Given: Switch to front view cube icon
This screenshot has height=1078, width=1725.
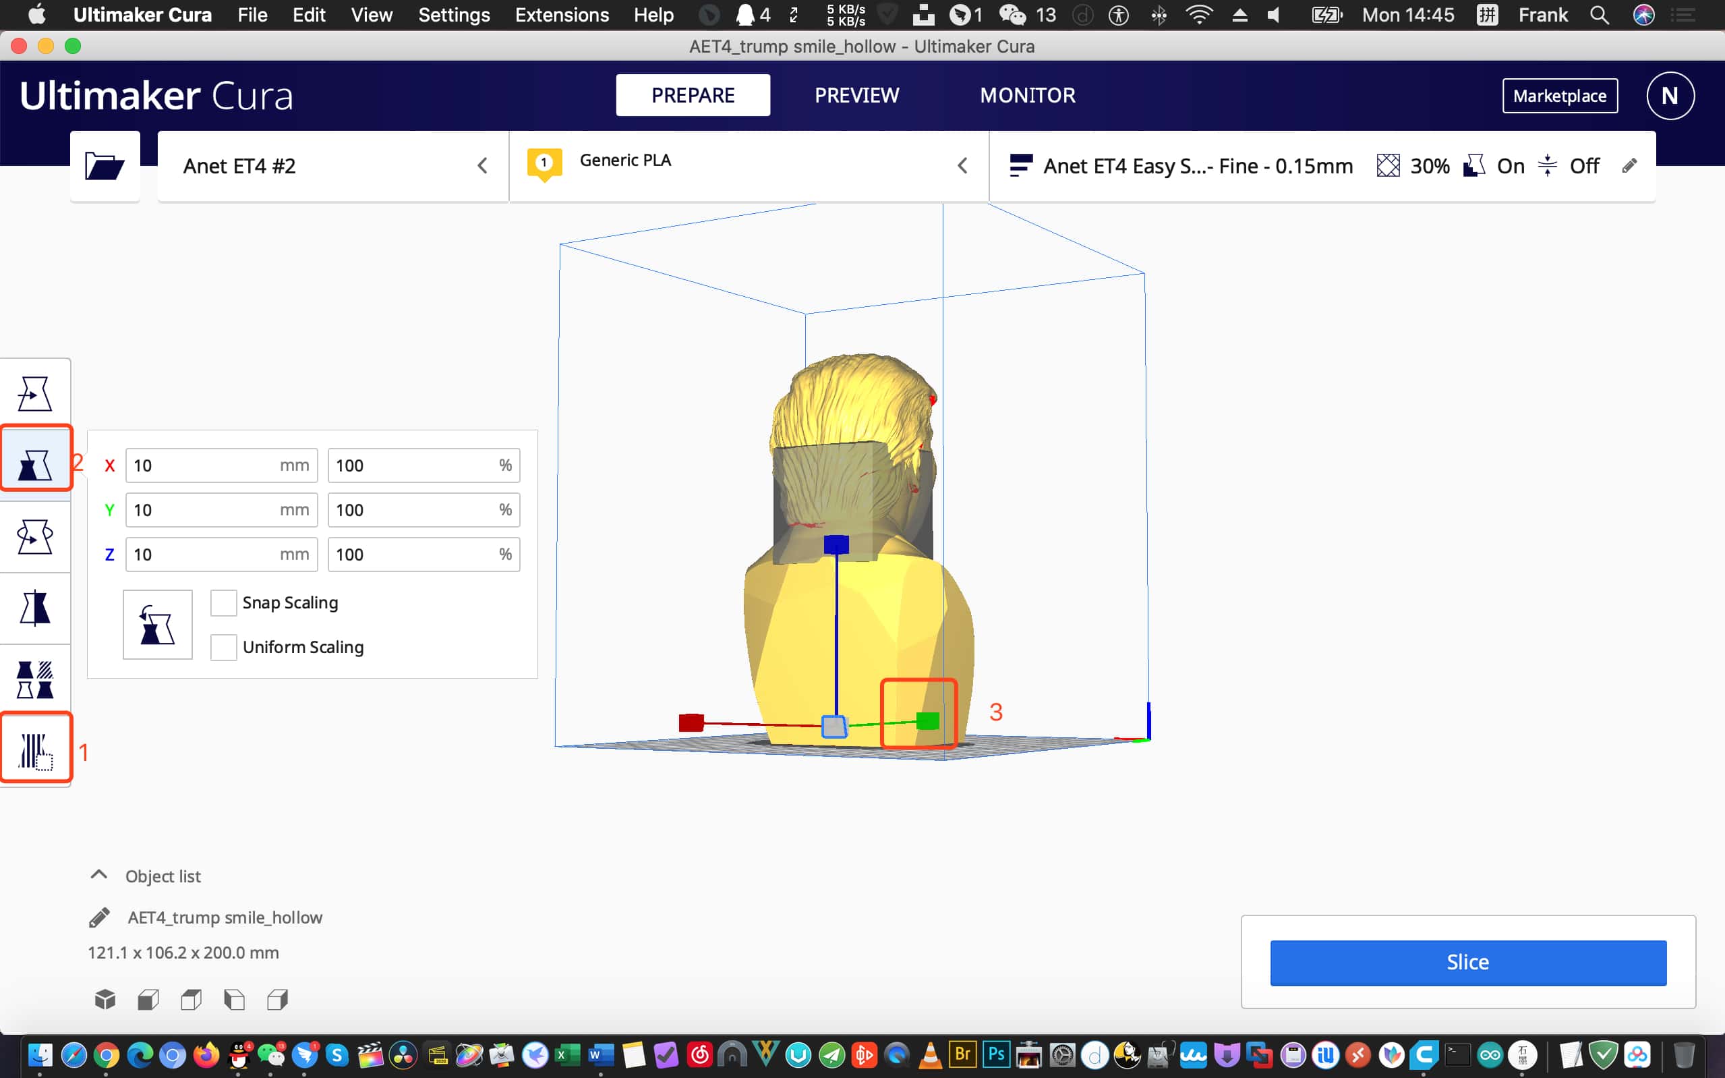Looking at the screenshot, I should pyautogui.click(x=148, y=1000).
